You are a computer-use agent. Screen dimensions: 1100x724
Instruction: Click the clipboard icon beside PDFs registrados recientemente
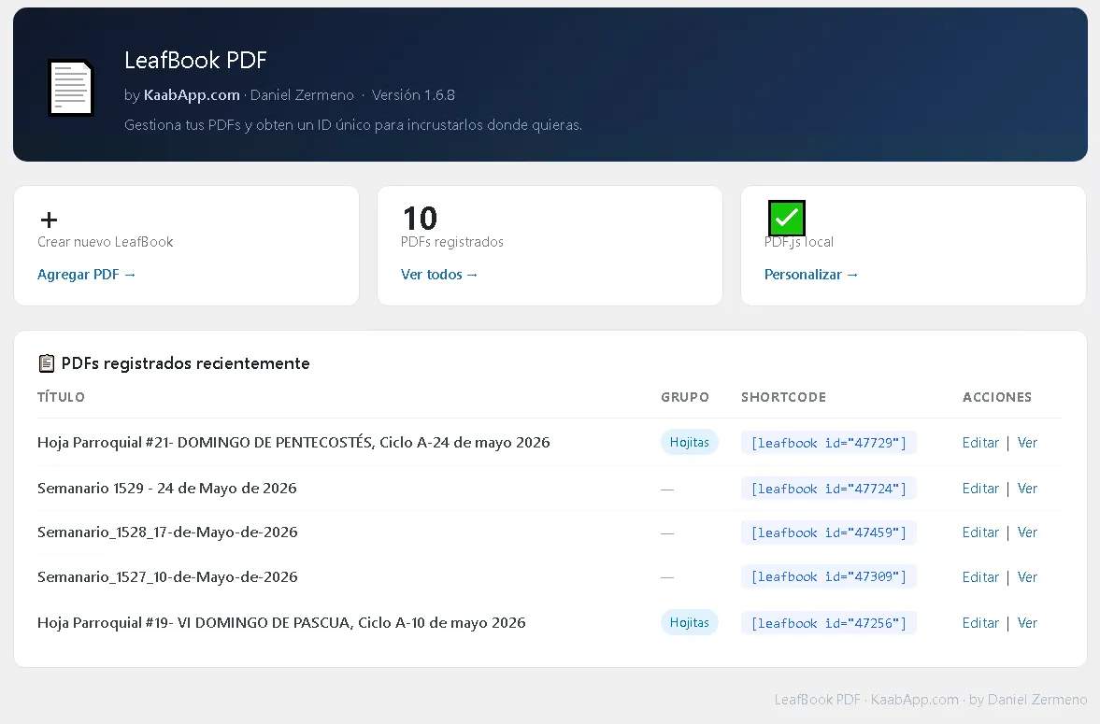47,362
